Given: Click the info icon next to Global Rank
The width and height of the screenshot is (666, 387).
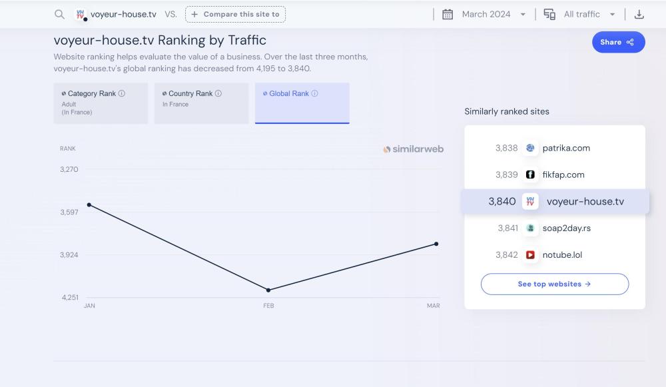Looking at the screenshot, I should click(314, 94).
